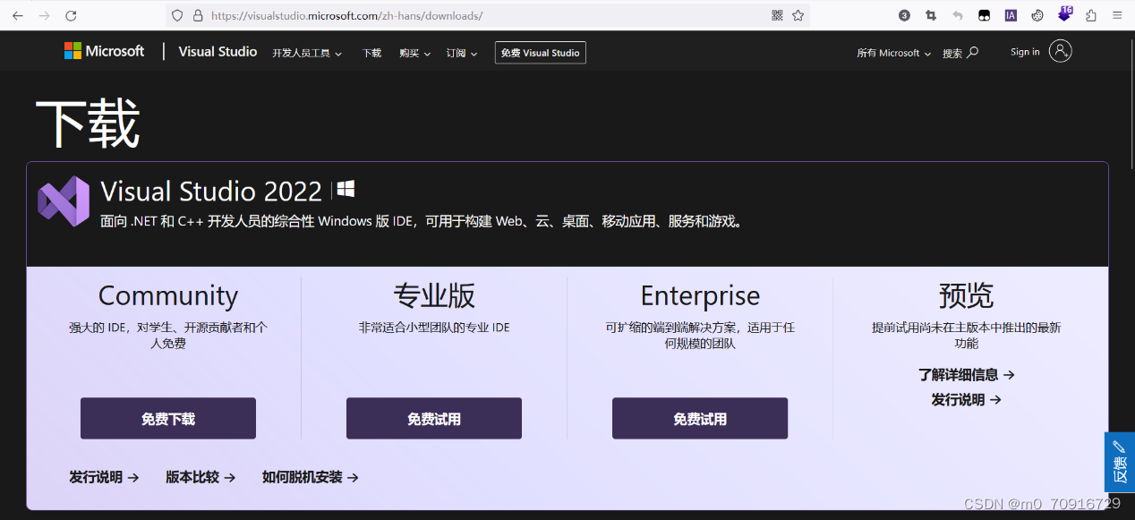Click the Visual Studio 2022 purple logo
Image resolution: width=1135 pixels, height=520 pixels.
pos(64,201)
